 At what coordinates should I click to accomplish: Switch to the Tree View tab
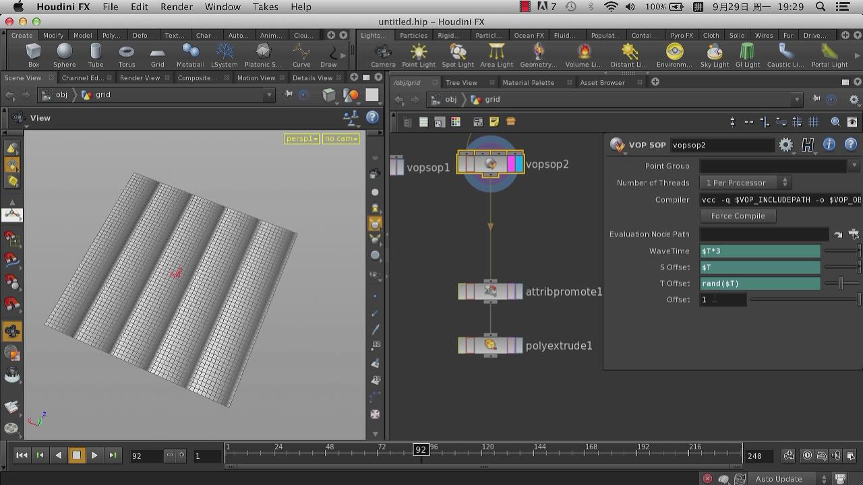(x=462, y=82)
